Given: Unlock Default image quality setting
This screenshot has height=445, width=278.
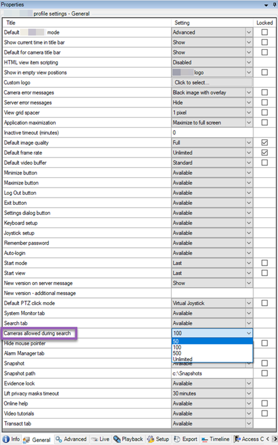Looking at the screenshot, I should tap(264, 142).
